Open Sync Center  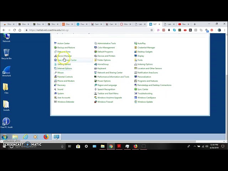pyautogui.click(x=143, y=89)
